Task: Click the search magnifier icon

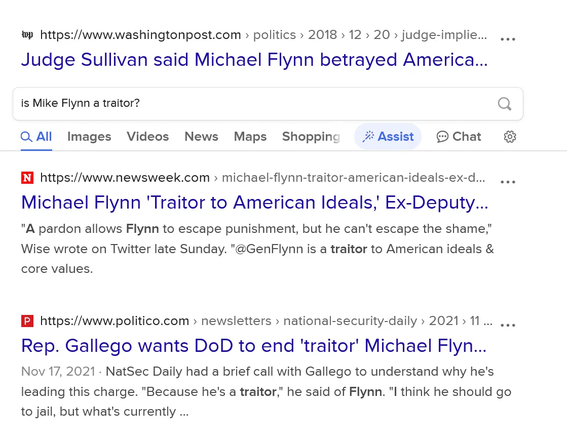Action: pyautogui.click(x=504, y=104)
